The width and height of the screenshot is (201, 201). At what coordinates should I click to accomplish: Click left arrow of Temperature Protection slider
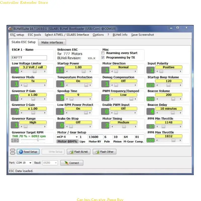67,85
